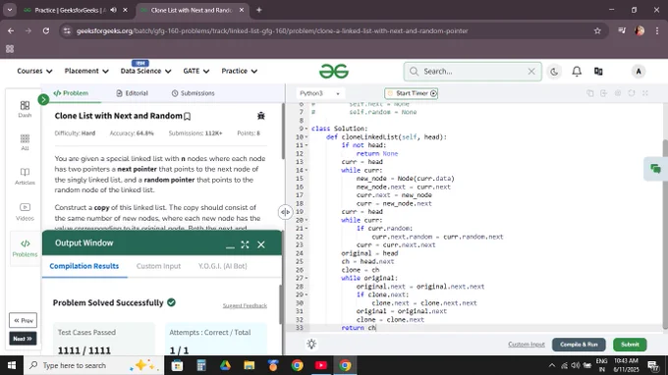Click into the Search input field
The image size is (668, 375).
(x=473, y=72)
